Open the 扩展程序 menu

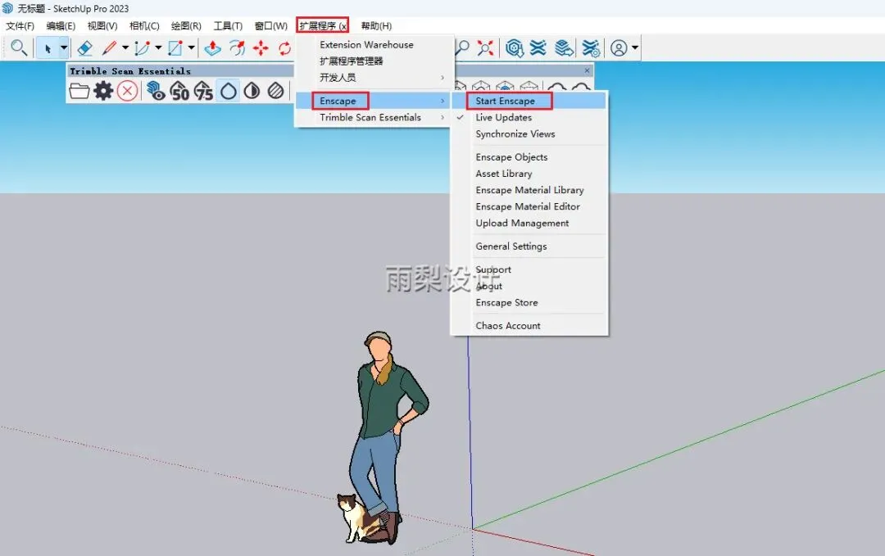pyautogui.click(x=323, y=26)
